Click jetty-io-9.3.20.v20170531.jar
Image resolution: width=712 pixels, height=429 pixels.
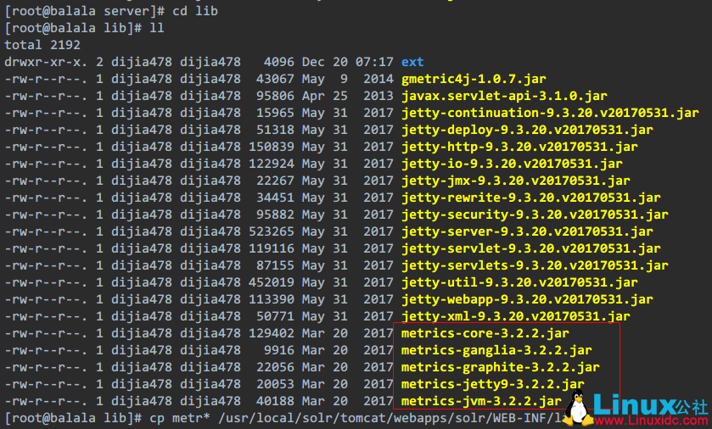(512, 164)
